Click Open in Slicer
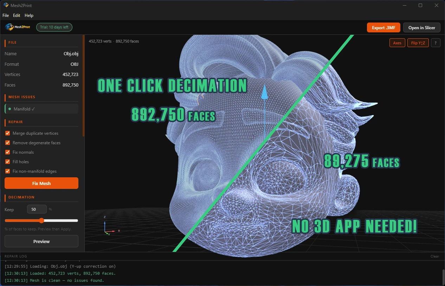 point(421,27)
